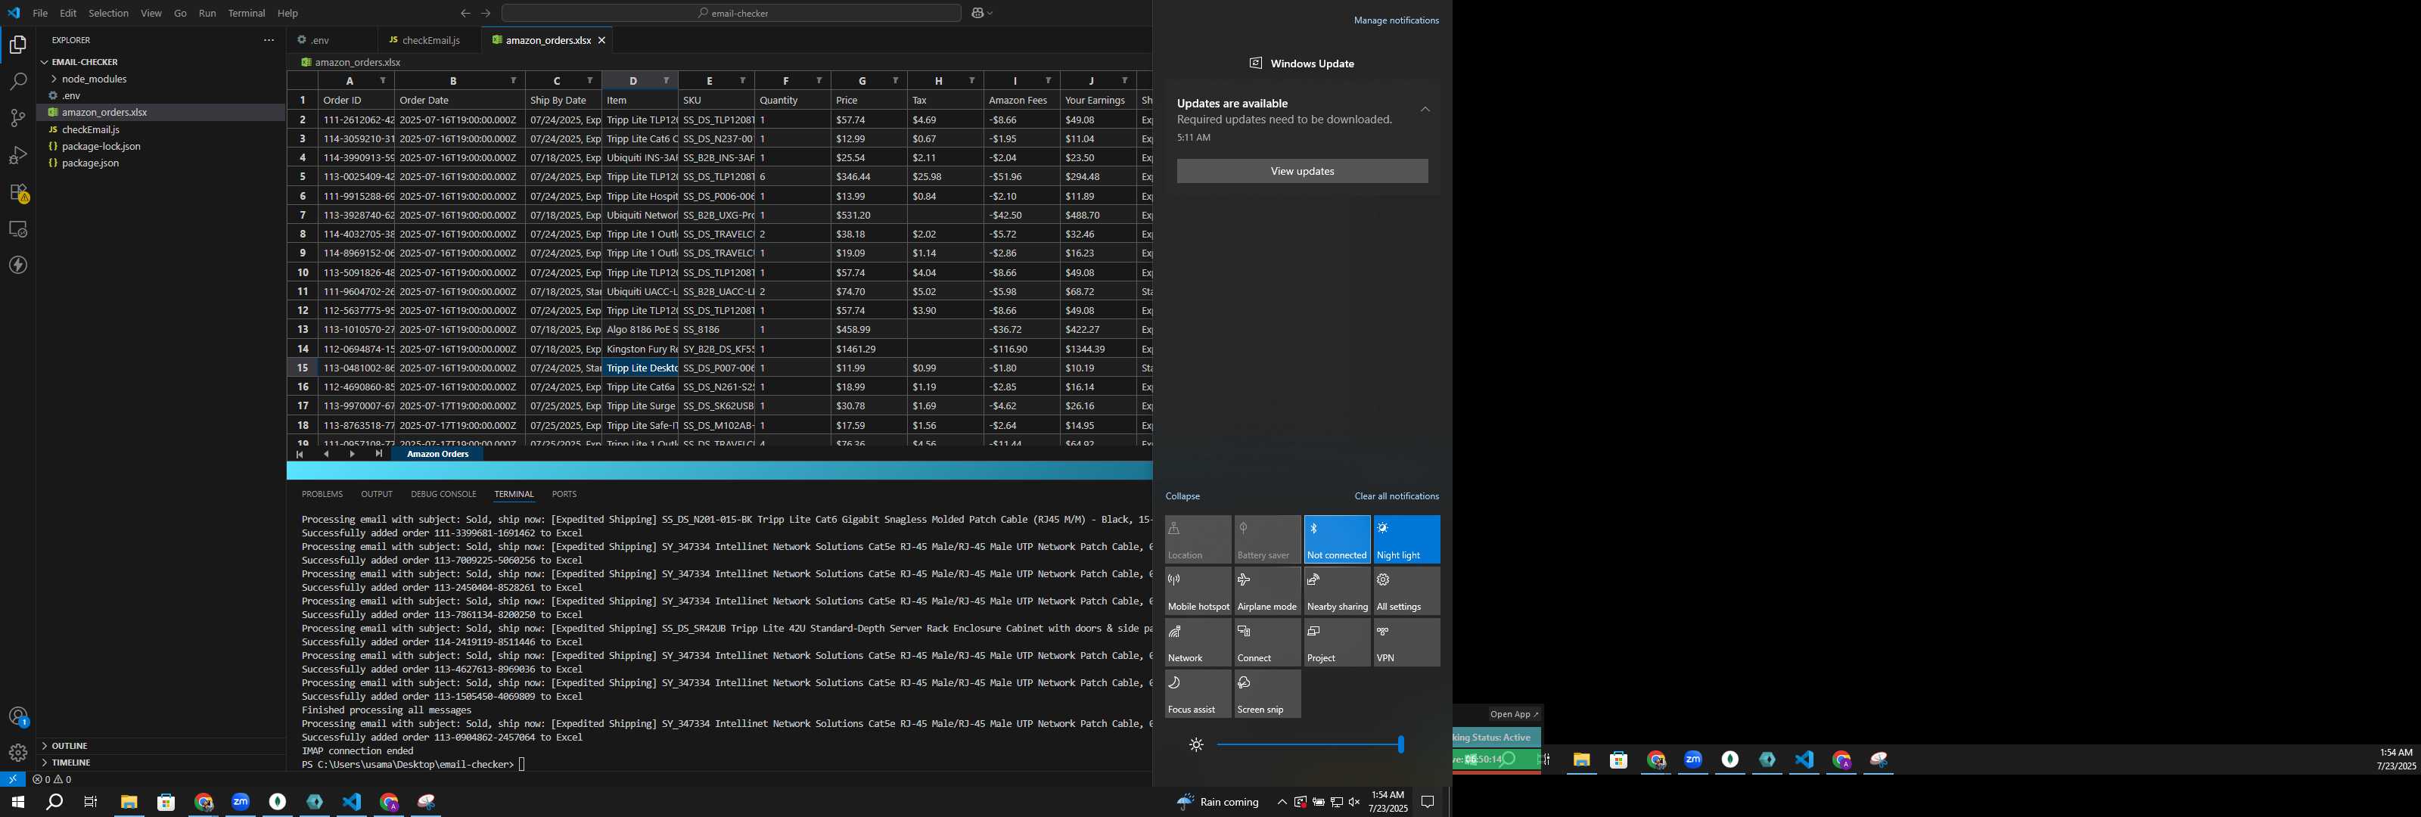Toggle the Location quick action

1198,539
